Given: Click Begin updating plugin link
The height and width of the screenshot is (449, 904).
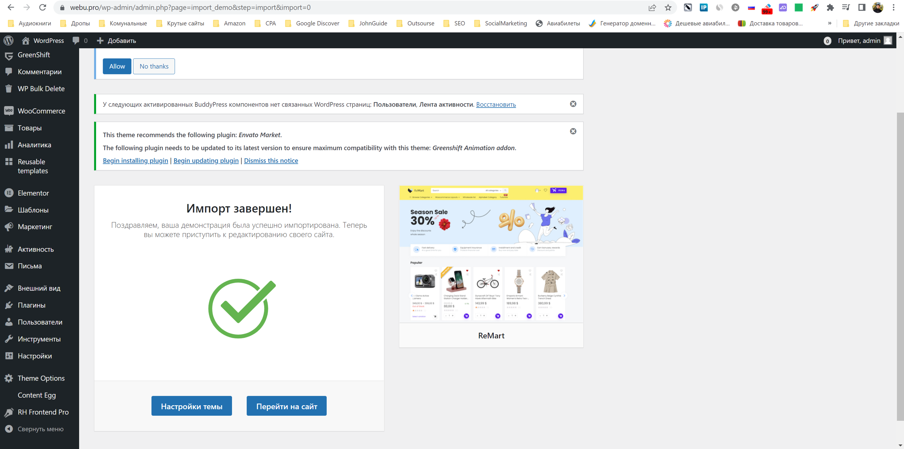Looking at the screenshot, I should tap(206, 160).
